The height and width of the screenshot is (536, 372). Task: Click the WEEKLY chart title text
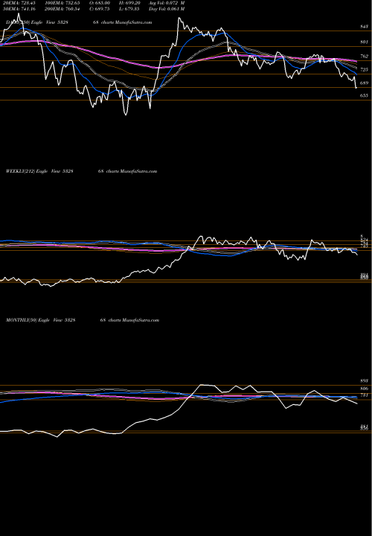81,171
